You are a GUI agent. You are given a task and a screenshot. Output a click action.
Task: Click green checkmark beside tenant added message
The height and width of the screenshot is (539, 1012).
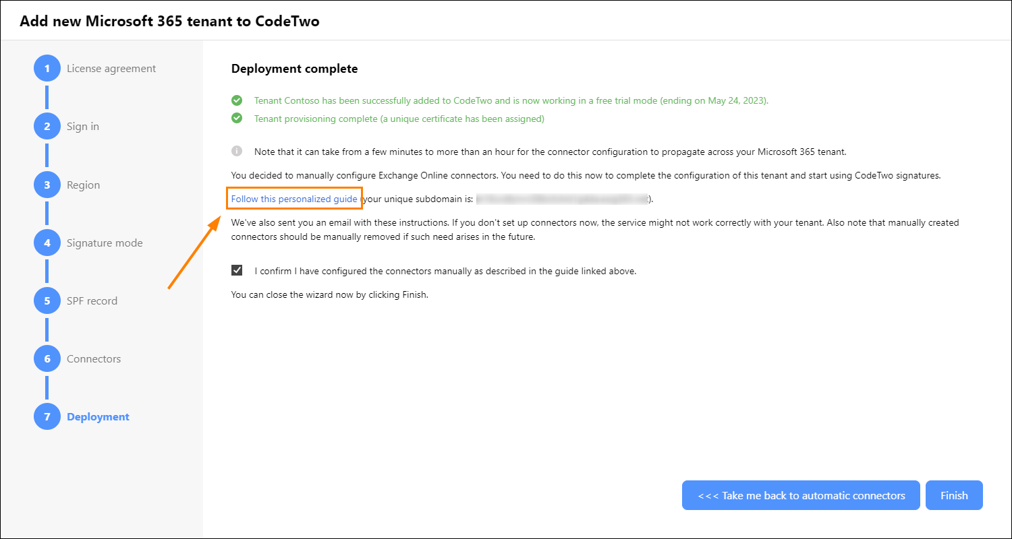pyautogui.click(x=237, y=100)
